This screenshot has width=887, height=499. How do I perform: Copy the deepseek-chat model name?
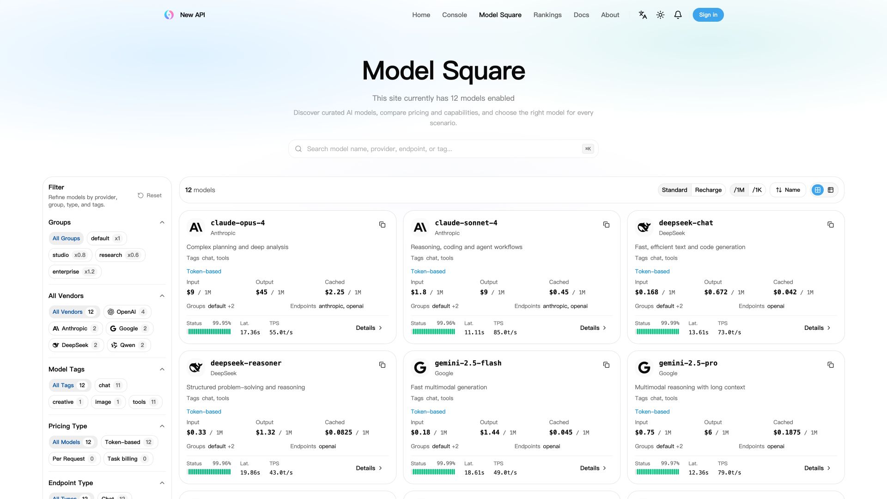coord(830,225)
